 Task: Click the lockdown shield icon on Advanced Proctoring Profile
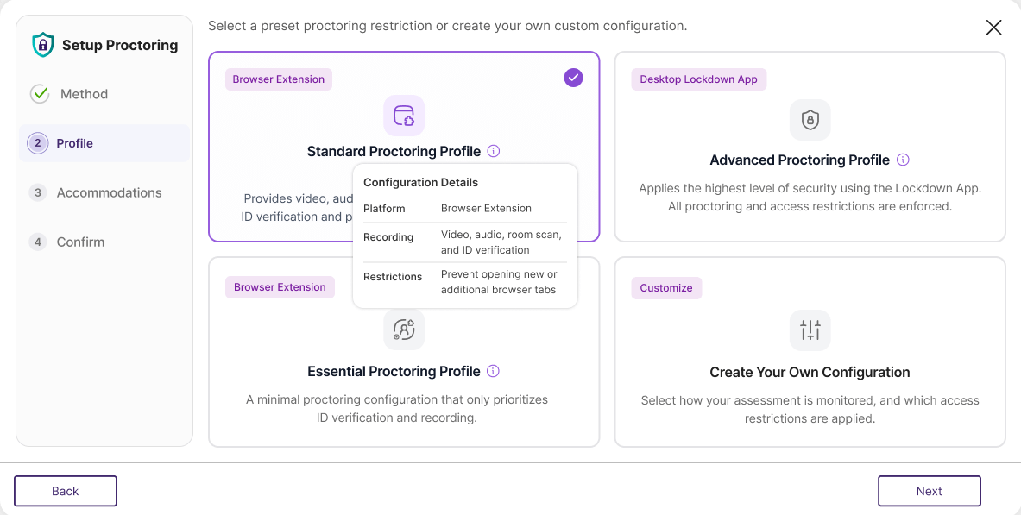pos(810,120)
